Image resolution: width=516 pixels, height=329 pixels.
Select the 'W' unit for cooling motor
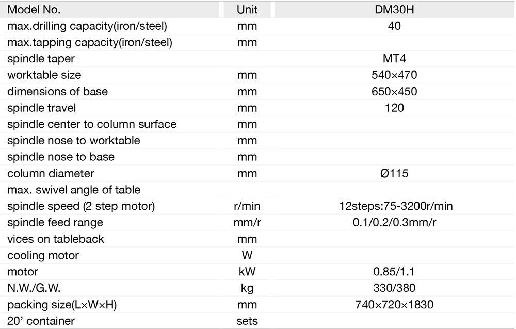pyautogui.click(x=247, y=256)
